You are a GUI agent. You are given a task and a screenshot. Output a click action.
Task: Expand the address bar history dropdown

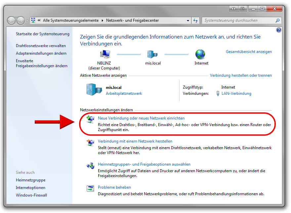[x=188, y=20]
